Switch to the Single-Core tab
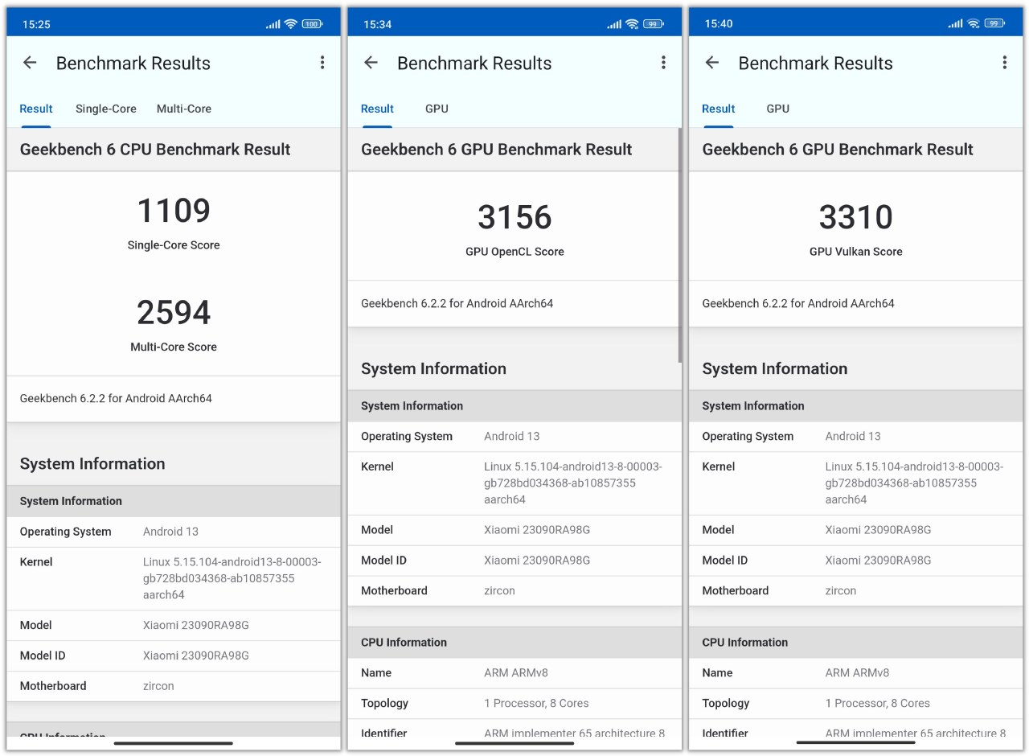The image size is (1029, 756). [105, 109]
